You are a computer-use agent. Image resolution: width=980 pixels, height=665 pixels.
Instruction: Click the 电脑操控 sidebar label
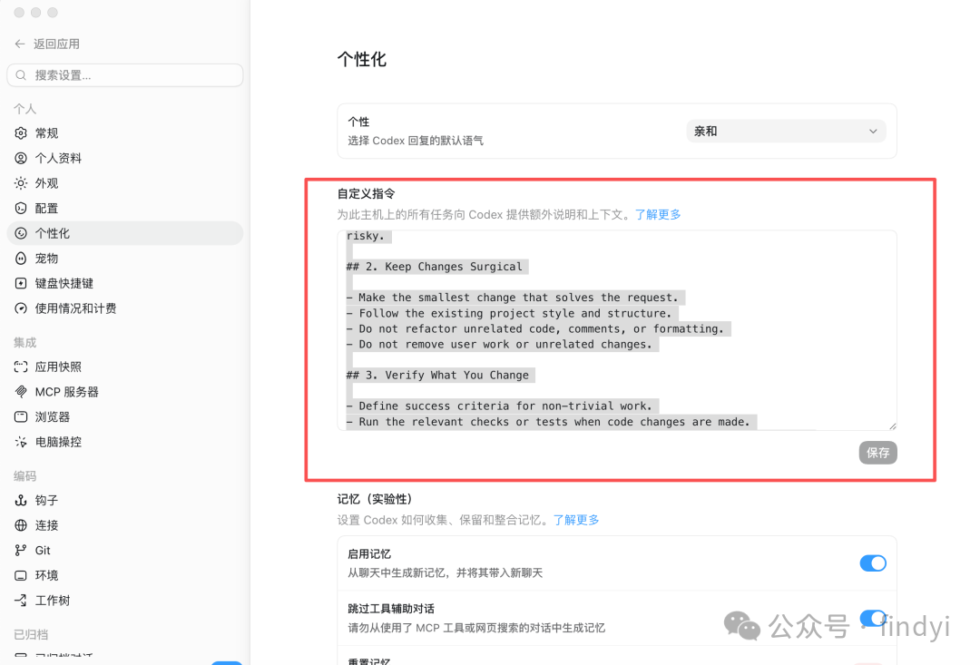(58, 442)
